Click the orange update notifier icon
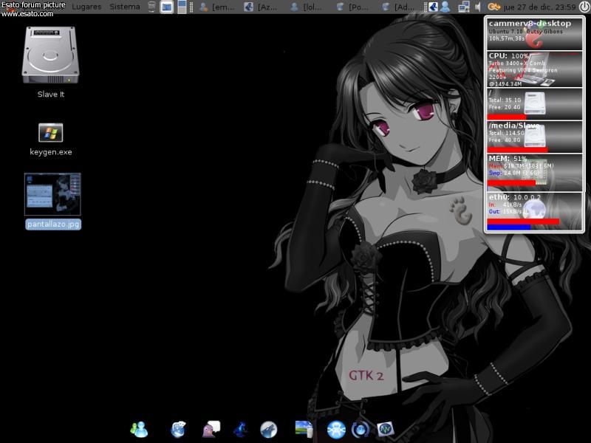 click(x=493, y=7)
